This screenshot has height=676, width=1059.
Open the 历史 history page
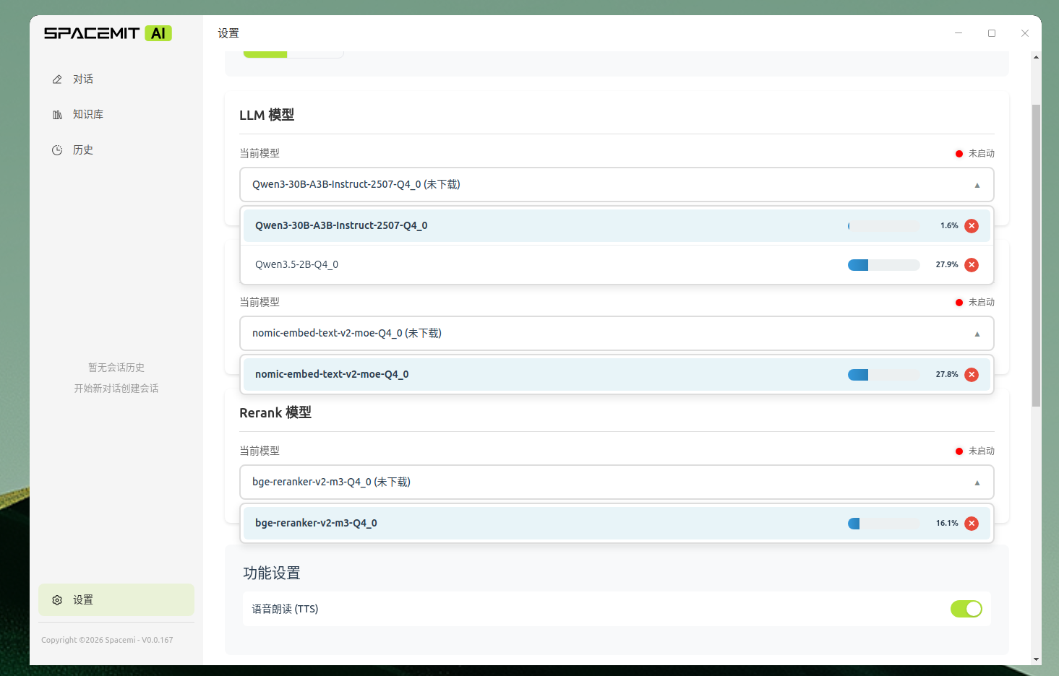(x=116, y=150)
